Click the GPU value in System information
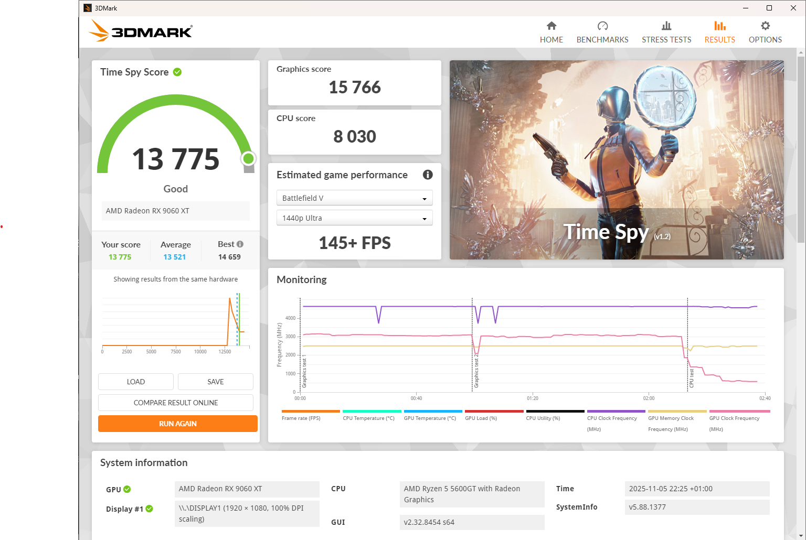806x540 pixels. [x=247, y=489]
